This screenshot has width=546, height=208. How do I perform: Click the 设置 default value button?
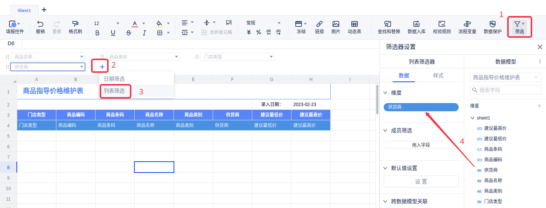(x=421, y=181)
